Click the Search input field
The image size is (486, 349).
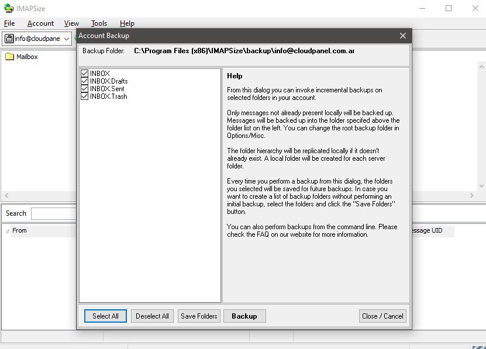coord(54,213)
